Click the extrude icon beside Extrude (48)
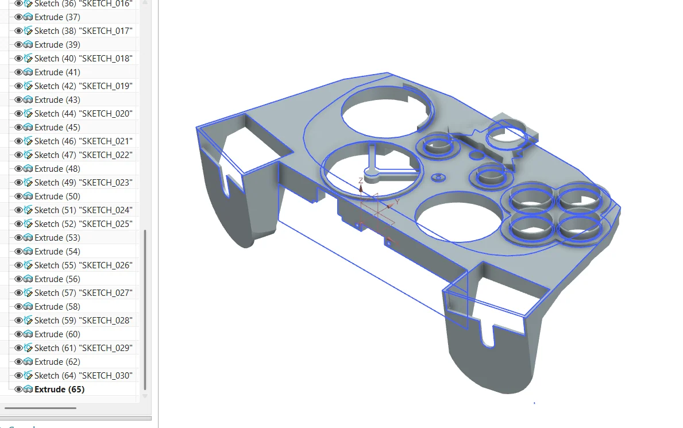This screenshot has height=428, width=683. 28,169
